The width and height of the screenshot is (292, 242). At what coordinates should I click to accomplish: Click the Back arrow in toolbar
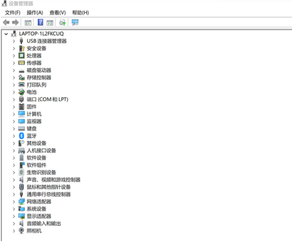(x=6, y=23)
